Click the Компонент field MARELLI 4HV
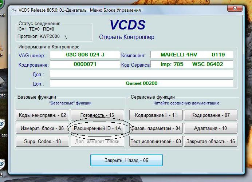 click(192, 55)
